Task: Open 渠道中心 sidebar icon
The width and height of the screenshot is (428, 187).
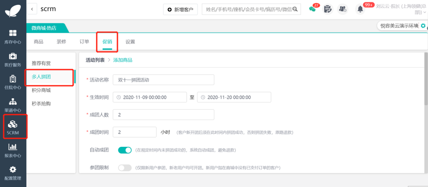Action: pos(13,101)
